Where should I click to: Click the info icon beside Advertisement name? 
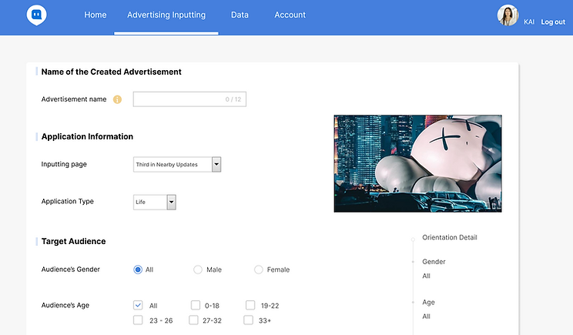117,99
